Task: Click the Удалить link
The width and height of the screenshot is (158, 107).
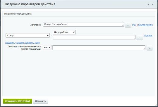Action: [x=148, y=36]
